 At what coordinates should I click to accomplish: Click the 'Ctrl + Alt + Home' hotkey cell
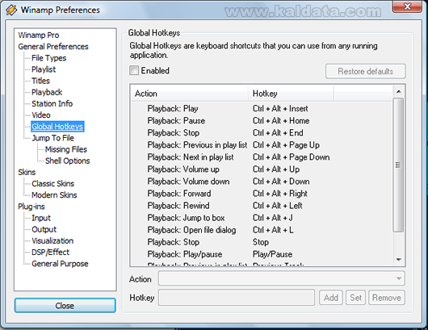click(x=281, y=120)
